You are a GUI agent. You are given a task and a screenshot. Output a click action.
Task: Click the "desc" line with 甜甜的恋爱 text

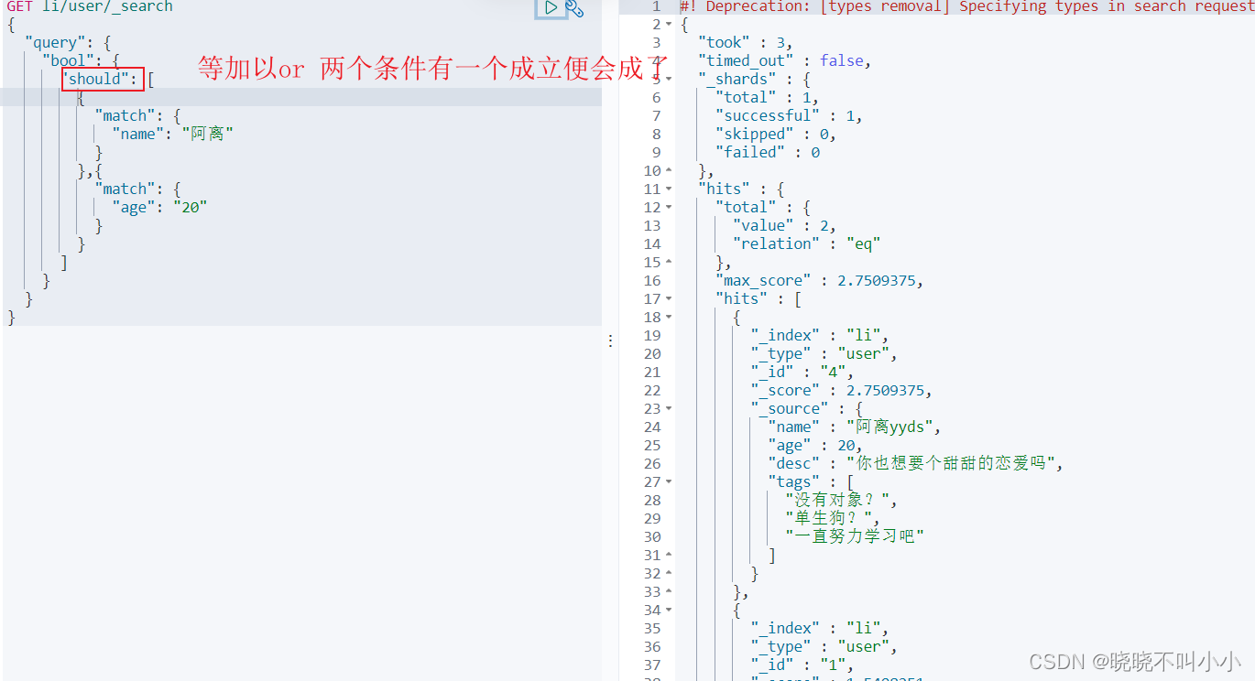915,463
